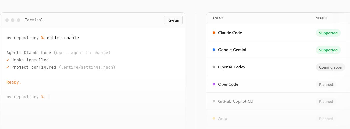
Task: Click the 'Agent: Claude Code' output line
Action: (29, 53)
